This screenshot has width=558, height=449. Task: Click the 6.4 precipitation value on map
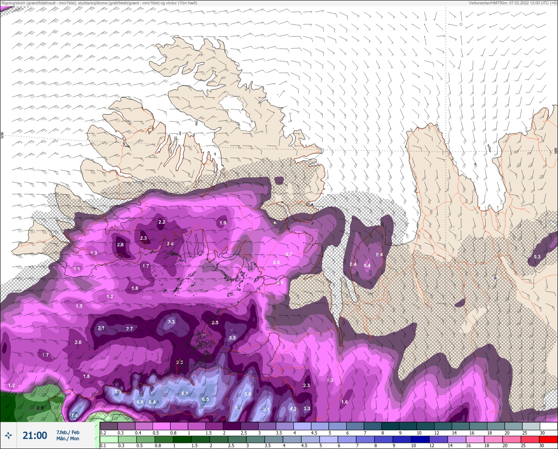pos(152,402)
